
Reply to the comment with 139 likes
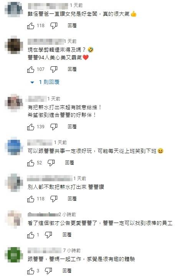(72, 127)
